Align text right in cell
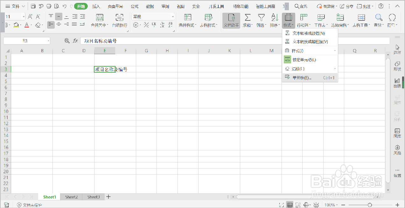405x208 pixels. click(66, 25)
